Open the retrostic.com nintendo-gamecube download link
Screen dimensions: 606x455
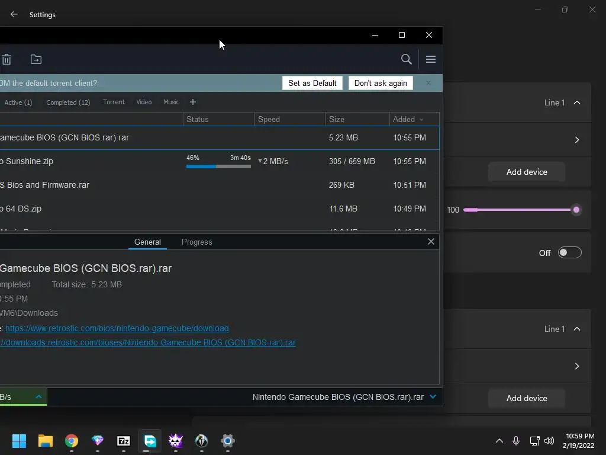pos(117,328)
